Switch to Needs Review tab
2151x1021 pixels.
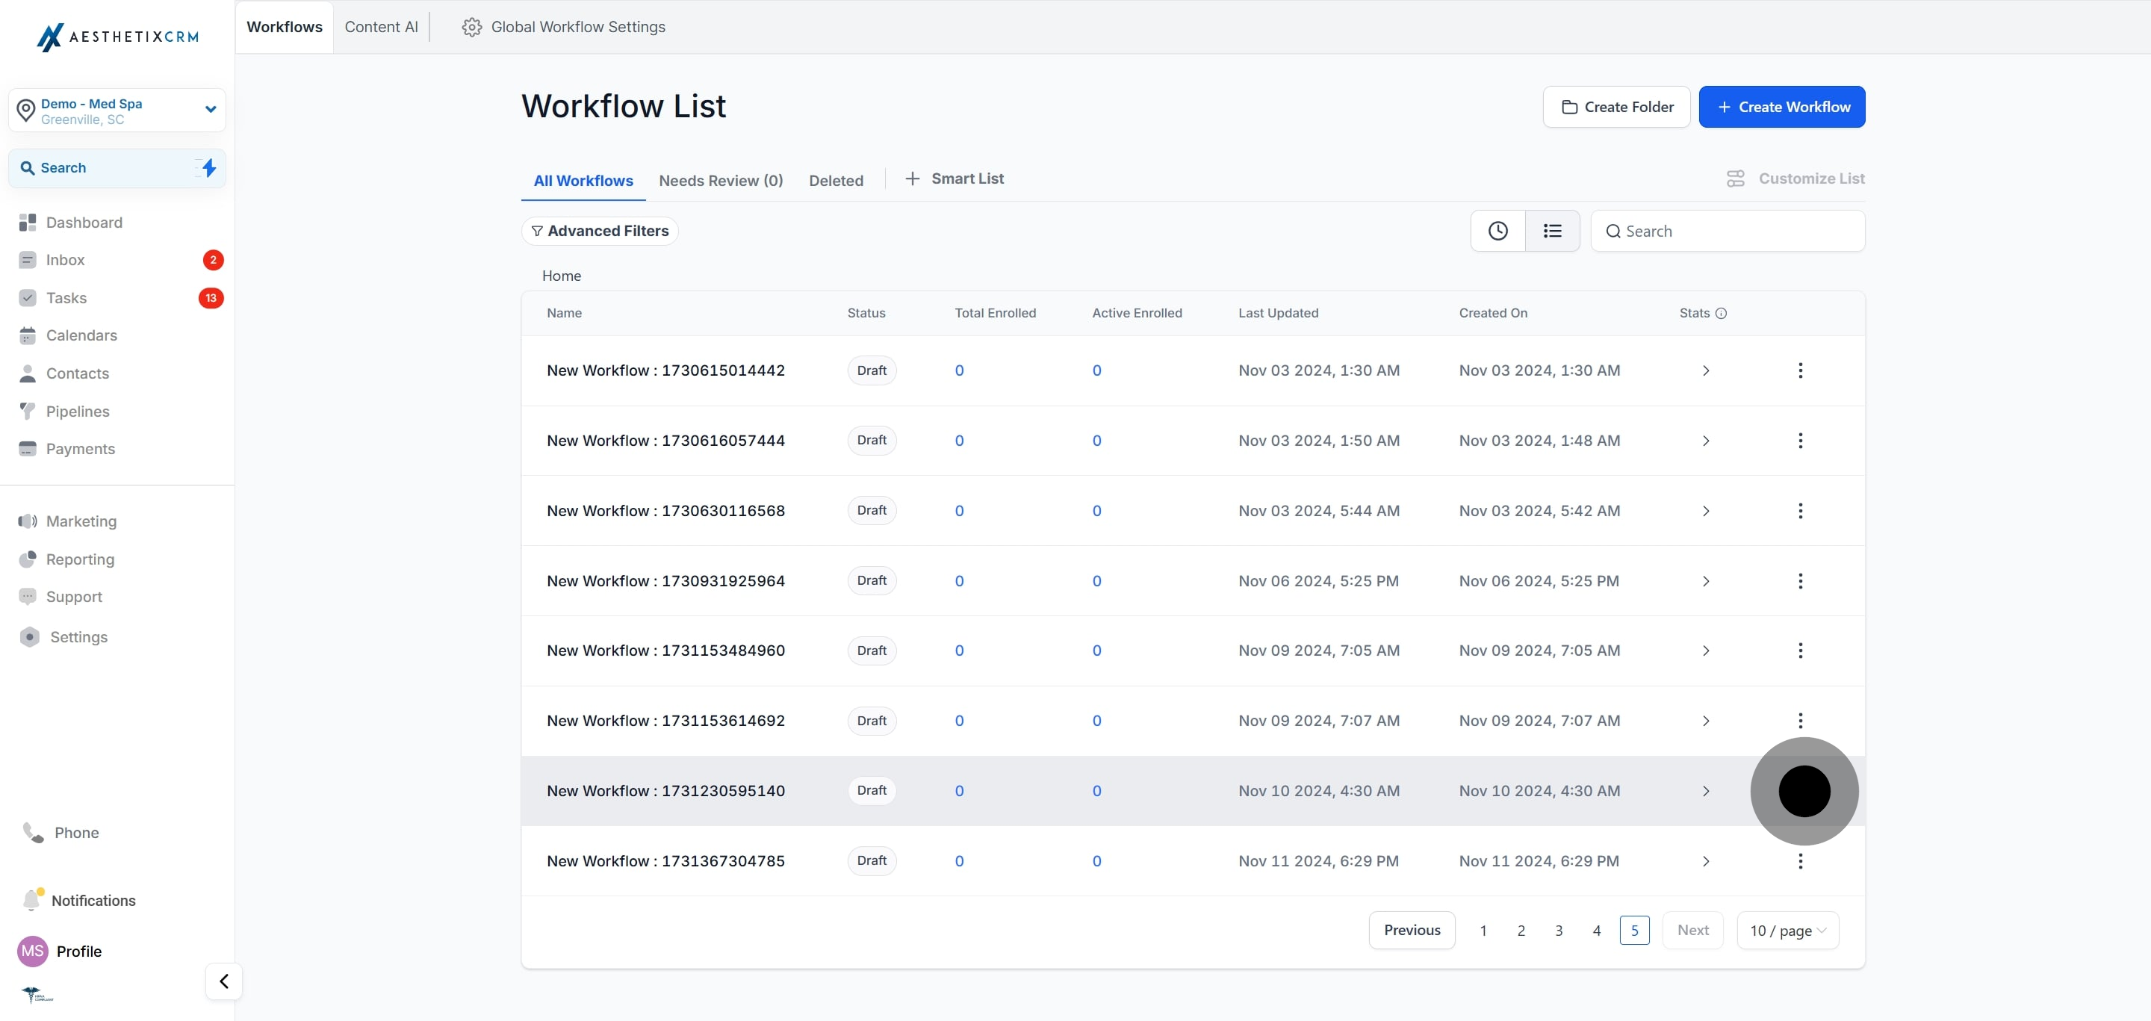(x=720, y=180)
